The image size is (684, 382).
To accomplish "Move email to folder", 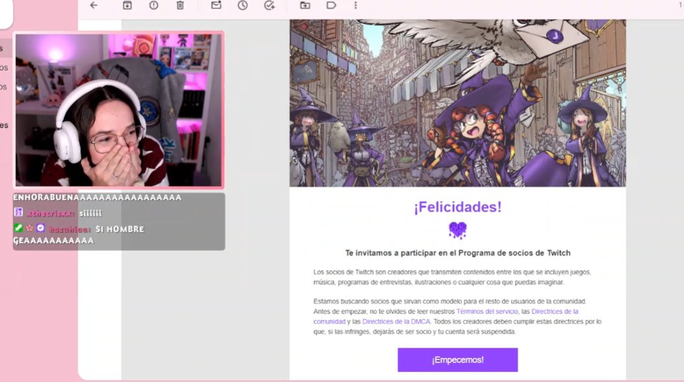I will point(305,5).
